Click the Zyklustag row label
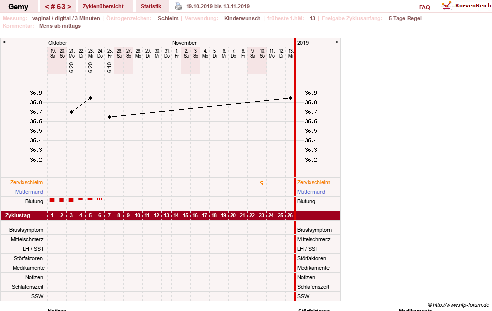 click(x=18, y=216)
